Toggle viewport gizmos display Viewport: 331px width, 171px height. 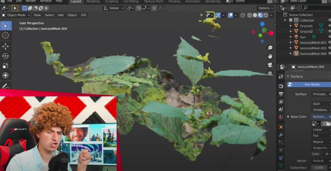218,15
